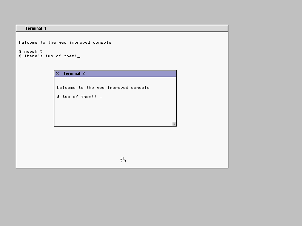Click the "newsh &" command line in Terminal 1

pyautogui.click(x=31, y=52)
